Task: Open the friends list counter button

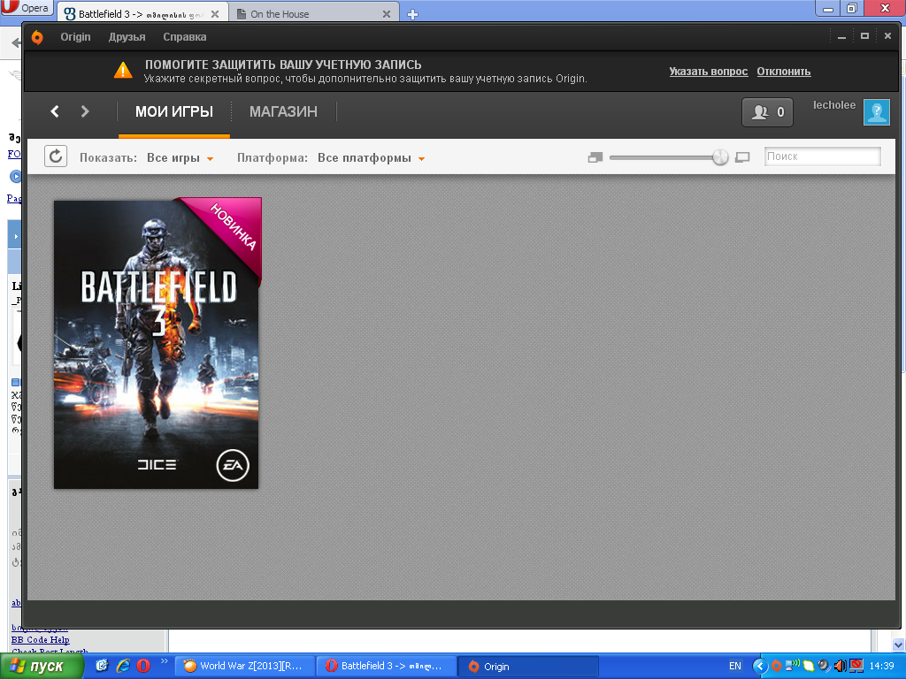Action: tap(767, 112)
